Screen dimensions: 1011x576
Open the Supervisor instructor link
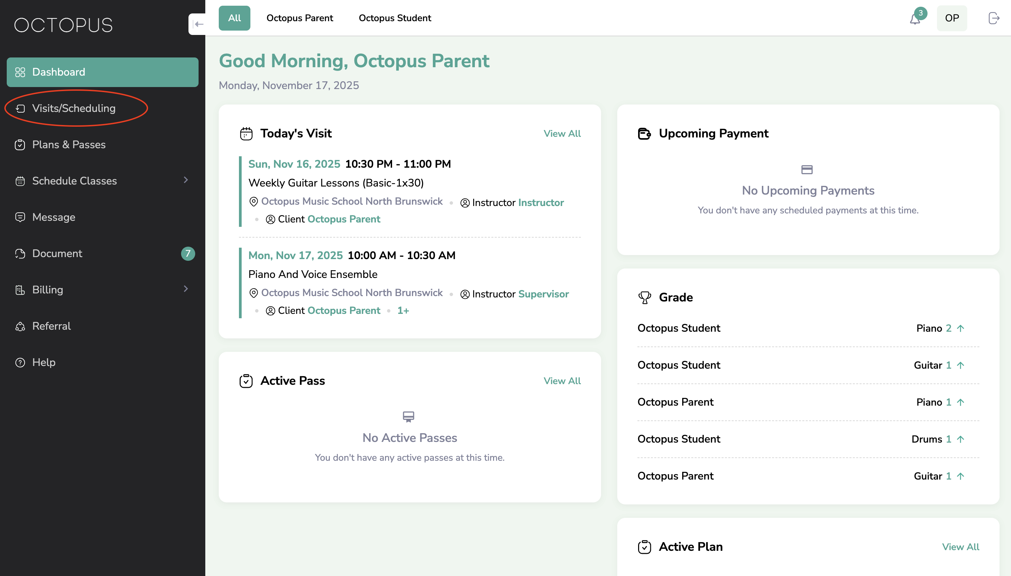point(543,294)
